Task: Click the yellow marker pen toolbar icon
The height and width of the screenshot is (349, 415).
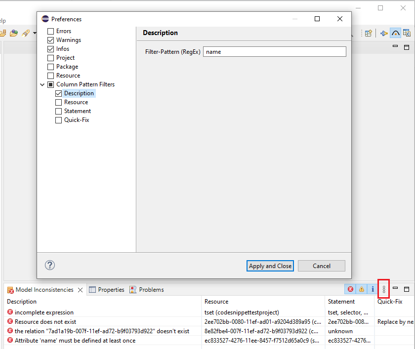Action: pos(26,33)
